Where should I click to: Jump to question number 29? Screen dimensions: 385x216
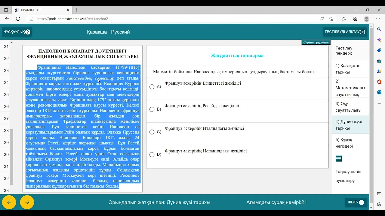tap(6, 142)
